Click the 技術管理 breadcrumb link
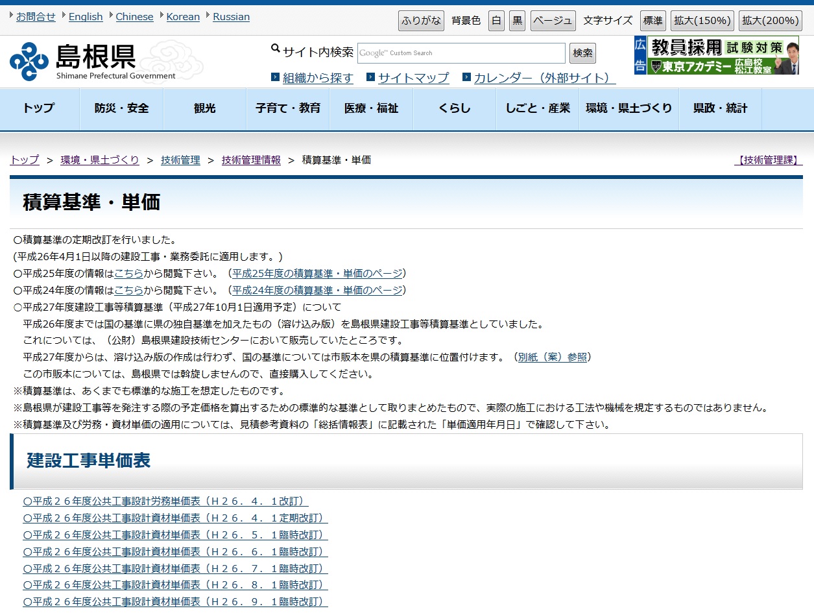Screen dimensions: 814x613 180,160
